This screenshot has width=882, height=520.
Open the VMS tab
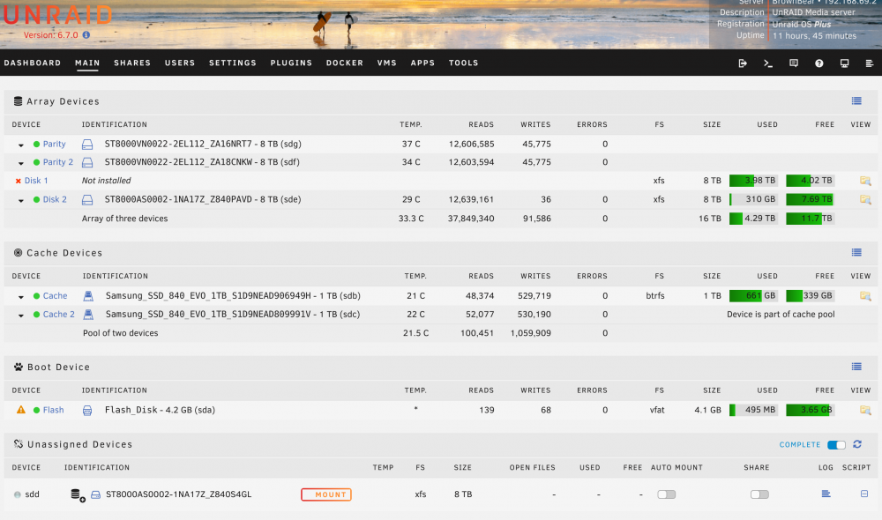tap(386, 63)
